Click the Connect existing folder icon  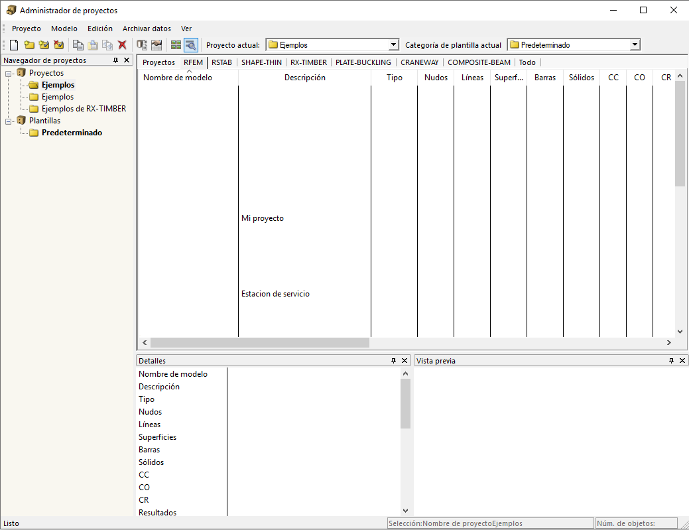pyautogui.click(x=44, y=45)
